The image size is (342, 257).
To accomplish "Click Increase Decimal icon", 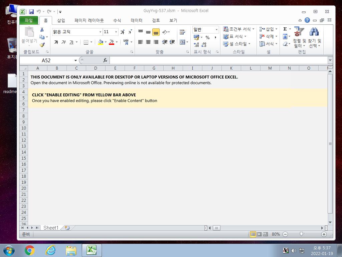I will pyautogui.click(x=196, y=45).
